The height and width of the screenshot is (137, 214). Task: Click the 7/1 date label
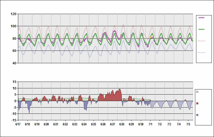click(x=150, y=124)
